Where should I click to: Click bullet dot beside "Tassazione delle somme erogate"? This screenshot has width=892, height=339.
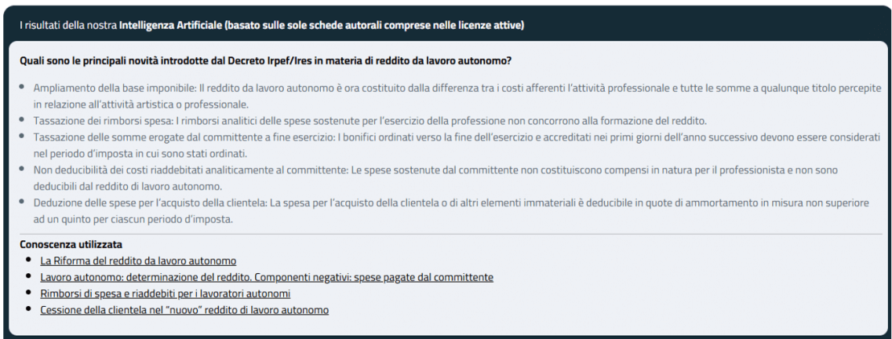[23, 136]
